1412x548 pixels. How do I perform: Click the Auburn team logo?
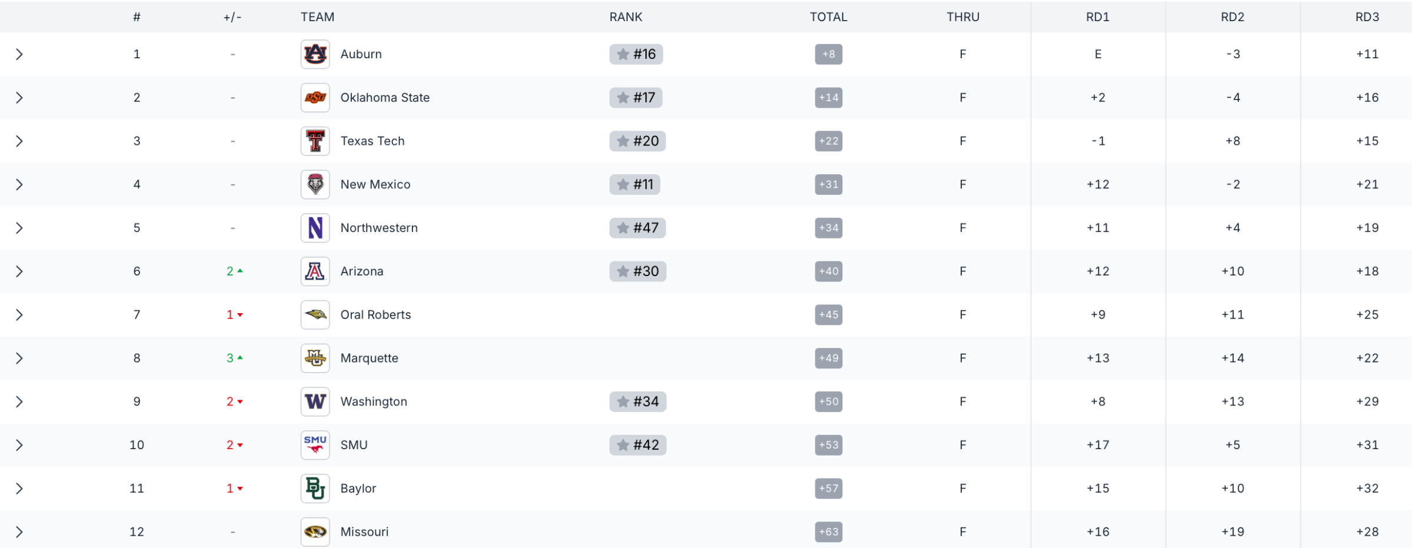(315, 54)
